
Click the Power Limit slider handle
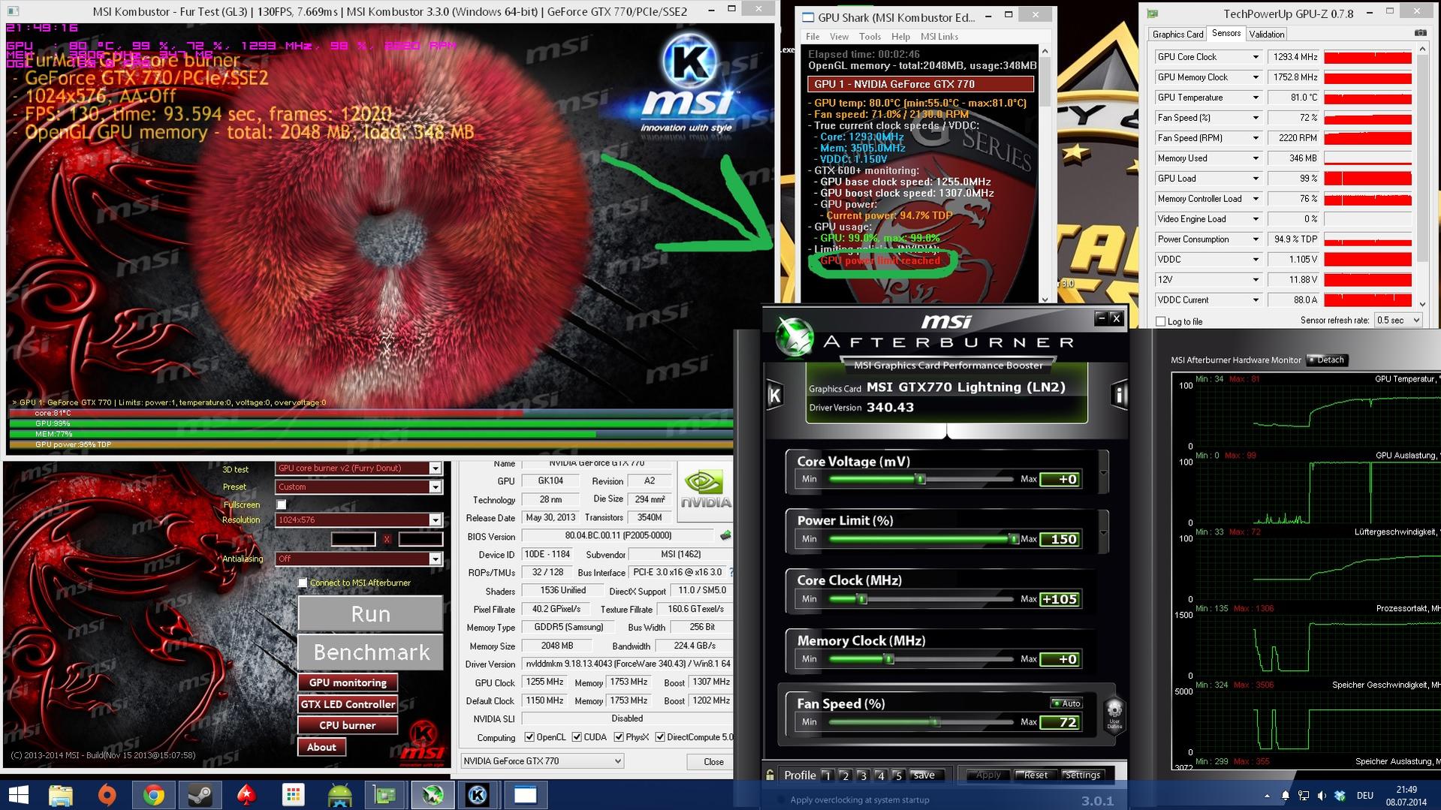[1013, 539]
